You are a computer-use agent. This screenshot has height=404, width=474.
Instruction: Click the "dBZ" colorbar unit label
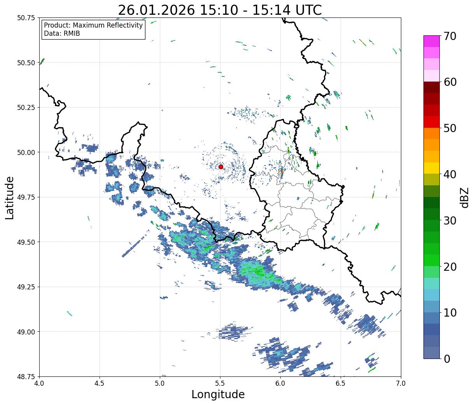(464, 197)
